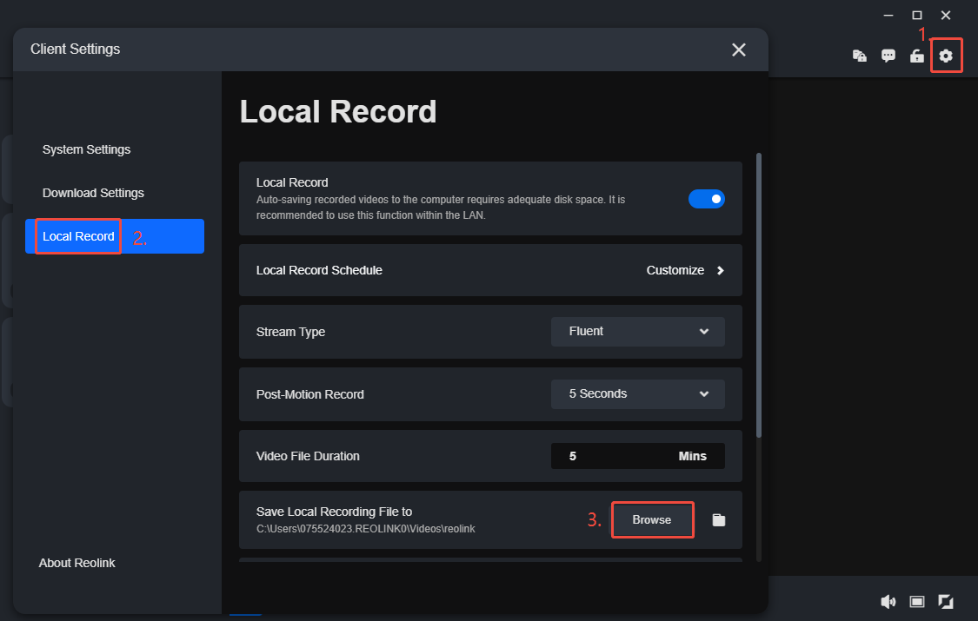Select the Local Record sidebar entry
The width and height of the screenshot is (978, 621).
tap(78, 235)
